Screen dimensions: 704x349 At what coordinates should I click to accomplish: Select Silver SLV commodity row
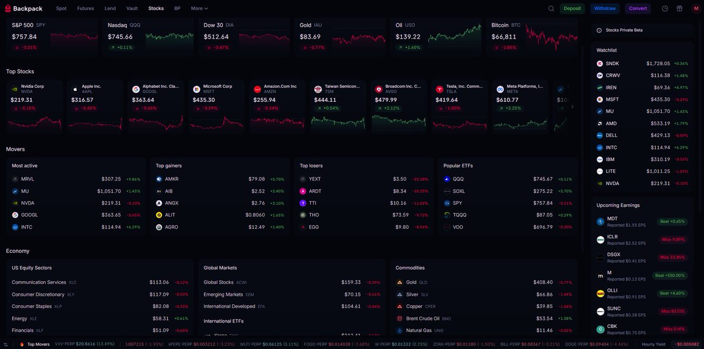pos(484,295)
